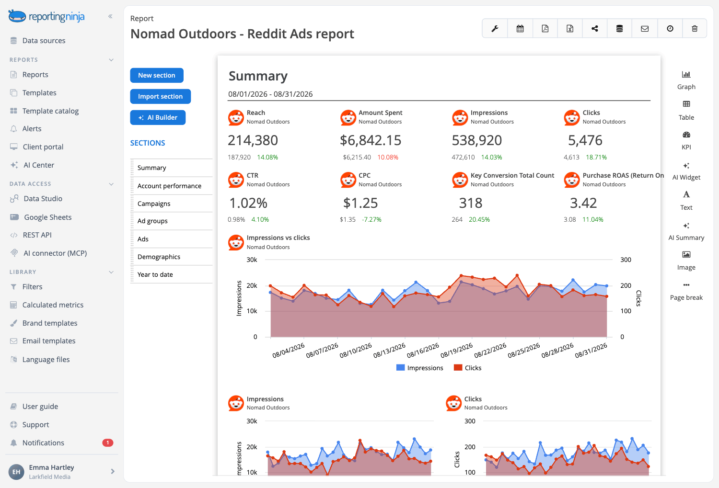Add a KPI widget
The image size is (719, 488).
[x=686, y=140]
